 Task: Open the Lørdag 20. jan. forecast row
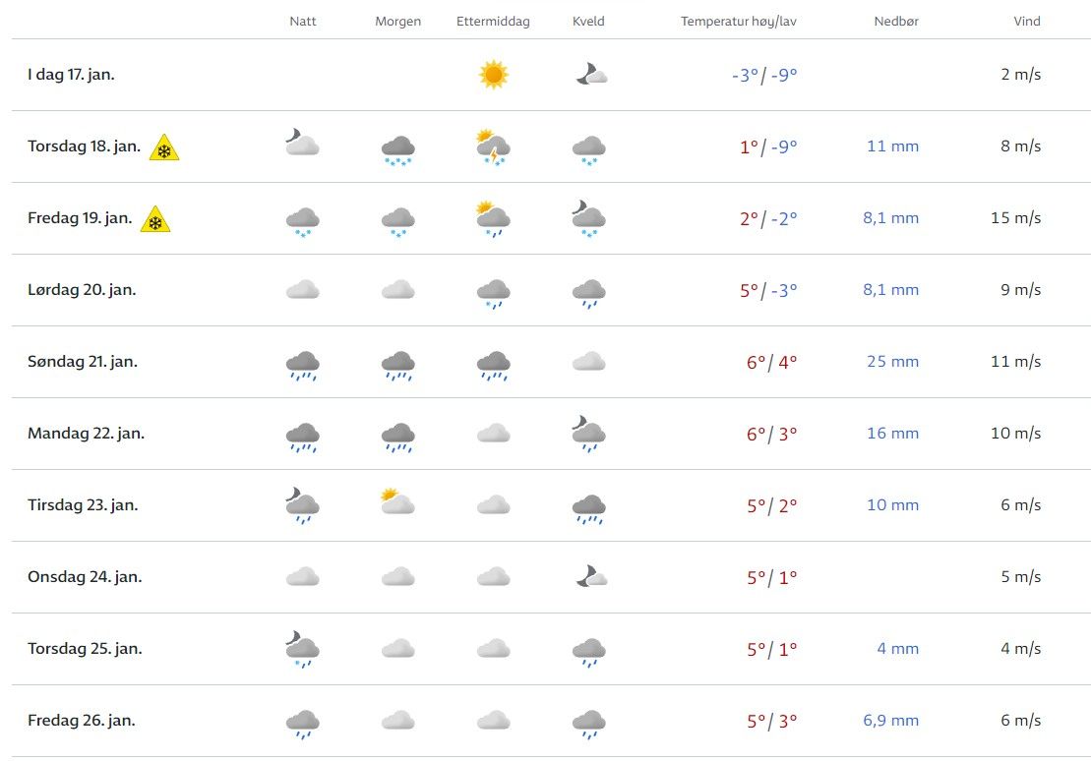tap(82, 290)
